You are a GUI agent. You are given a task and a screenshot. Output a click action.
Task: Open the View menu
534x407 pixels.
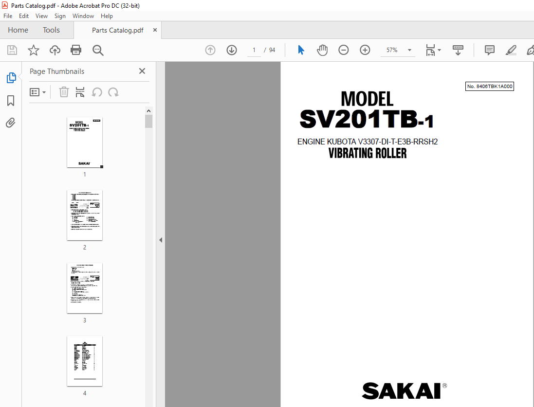(41, 16)
